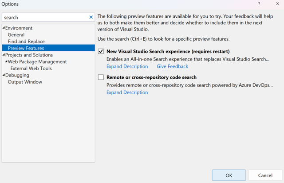This screenshot has height=183, width=284.
Task: Uncheck New Visual Studio Search experience
Action: click(101, 51)
